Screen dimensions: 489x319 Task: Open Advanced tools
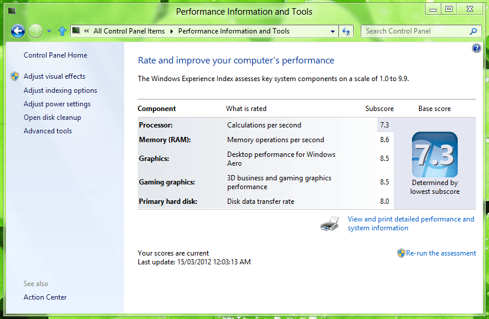pos(48,131)
